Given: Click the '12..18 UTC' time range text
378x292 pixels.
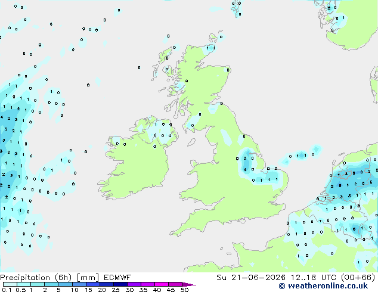Looking at the screenshot, I should coord(313,278).
